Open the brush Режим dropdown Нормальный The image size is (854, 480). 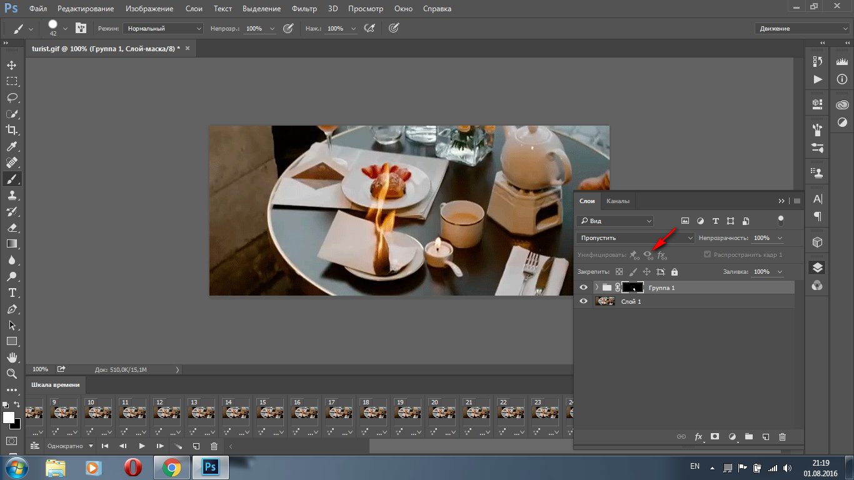[163, 29]
